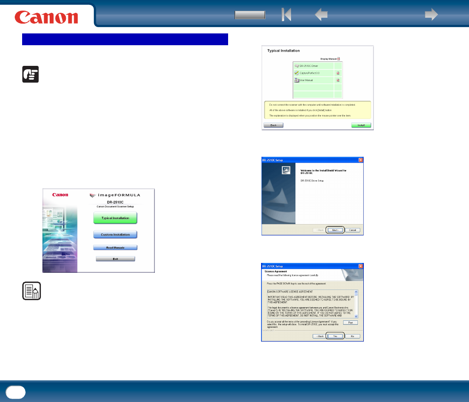The height and width of the screenshot is (402, 469).
Task: Go to the first page using the bar-arrow icon
Action: [x=286, y=14]
